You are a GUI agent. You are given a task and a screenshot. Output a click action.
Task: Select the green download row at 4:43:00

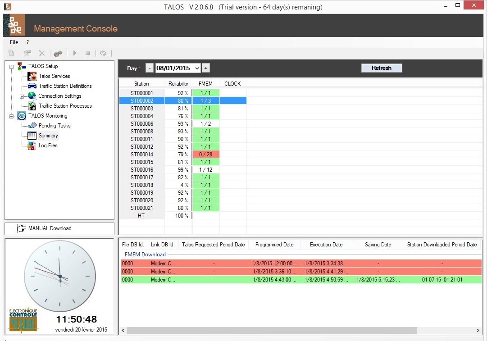click(301, 279)
